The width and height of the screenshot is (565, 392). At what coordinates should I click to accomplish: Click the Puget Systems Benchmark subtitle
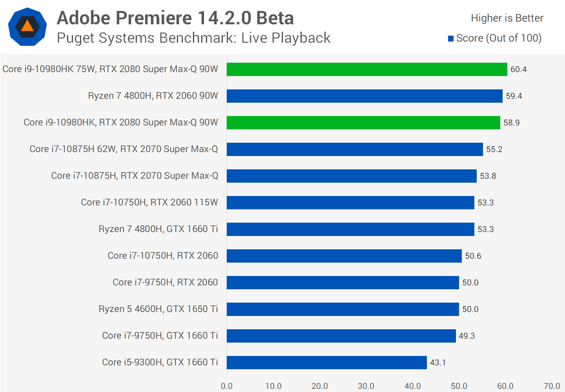point(193,38)
